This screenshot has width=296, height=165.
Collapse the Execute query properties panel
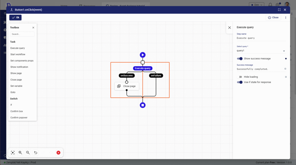click(230, 27)
